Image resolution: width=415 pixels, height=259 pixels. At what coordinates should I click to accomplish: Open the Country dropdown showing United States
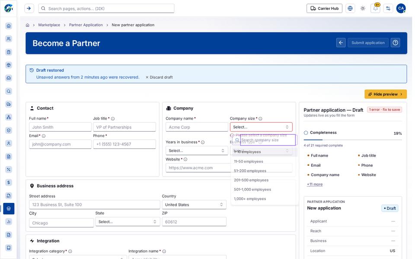194,205
